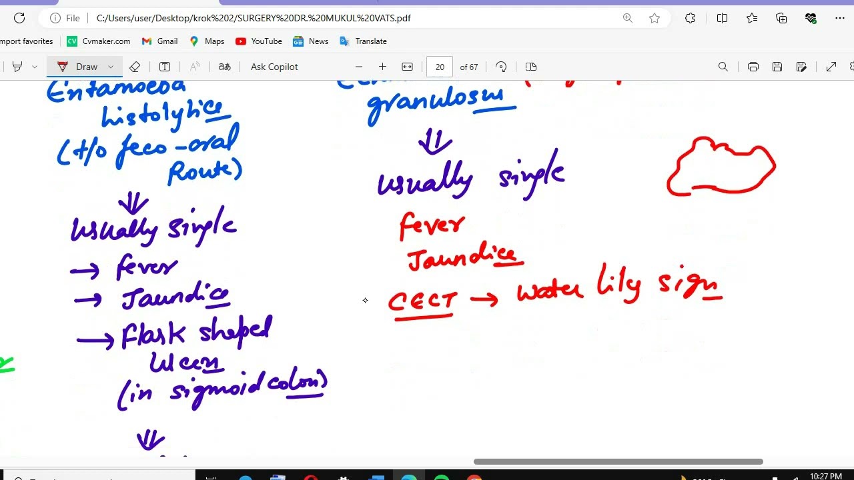Image resolution: width=854 pixels, height=480 pixels.
Task: Click the taskbar clock showing 10:27 PM
Action: coord(825,476)
